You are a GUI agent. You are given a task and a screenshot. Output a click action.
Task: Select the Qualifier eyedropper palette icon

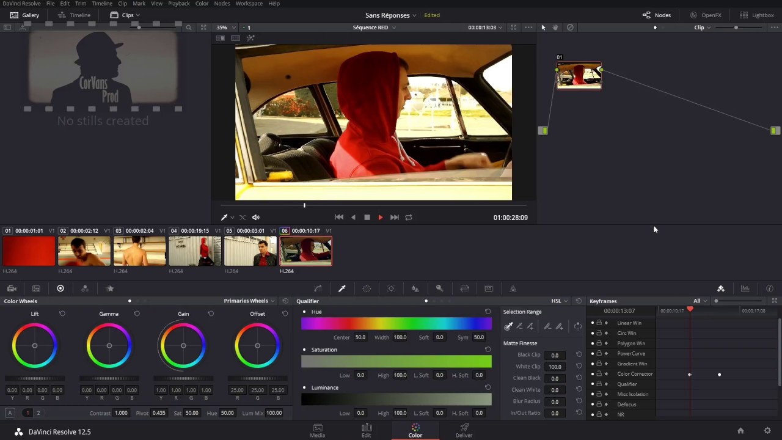point(342,288)
